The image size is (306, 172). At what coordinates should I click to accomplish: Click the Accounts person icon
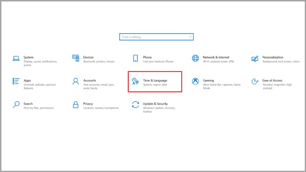76,81
